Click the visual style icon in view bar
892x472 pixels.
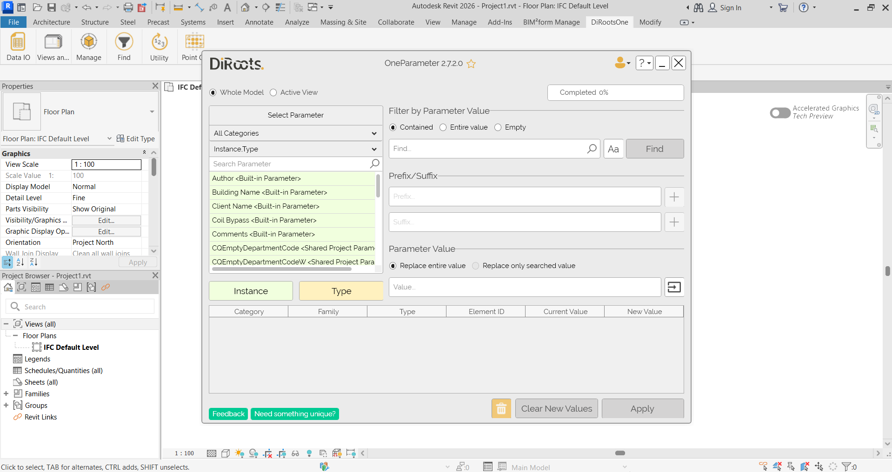(226, 453)
